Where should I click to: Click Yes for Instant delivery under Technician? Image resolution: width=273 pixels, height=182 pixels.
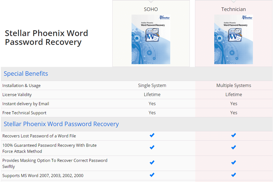click(x=234, y=104)
